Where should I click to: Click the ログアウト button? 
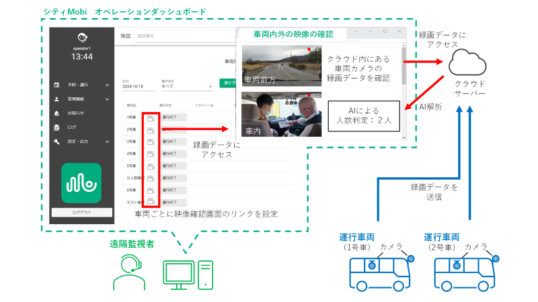tap(81, 212)
